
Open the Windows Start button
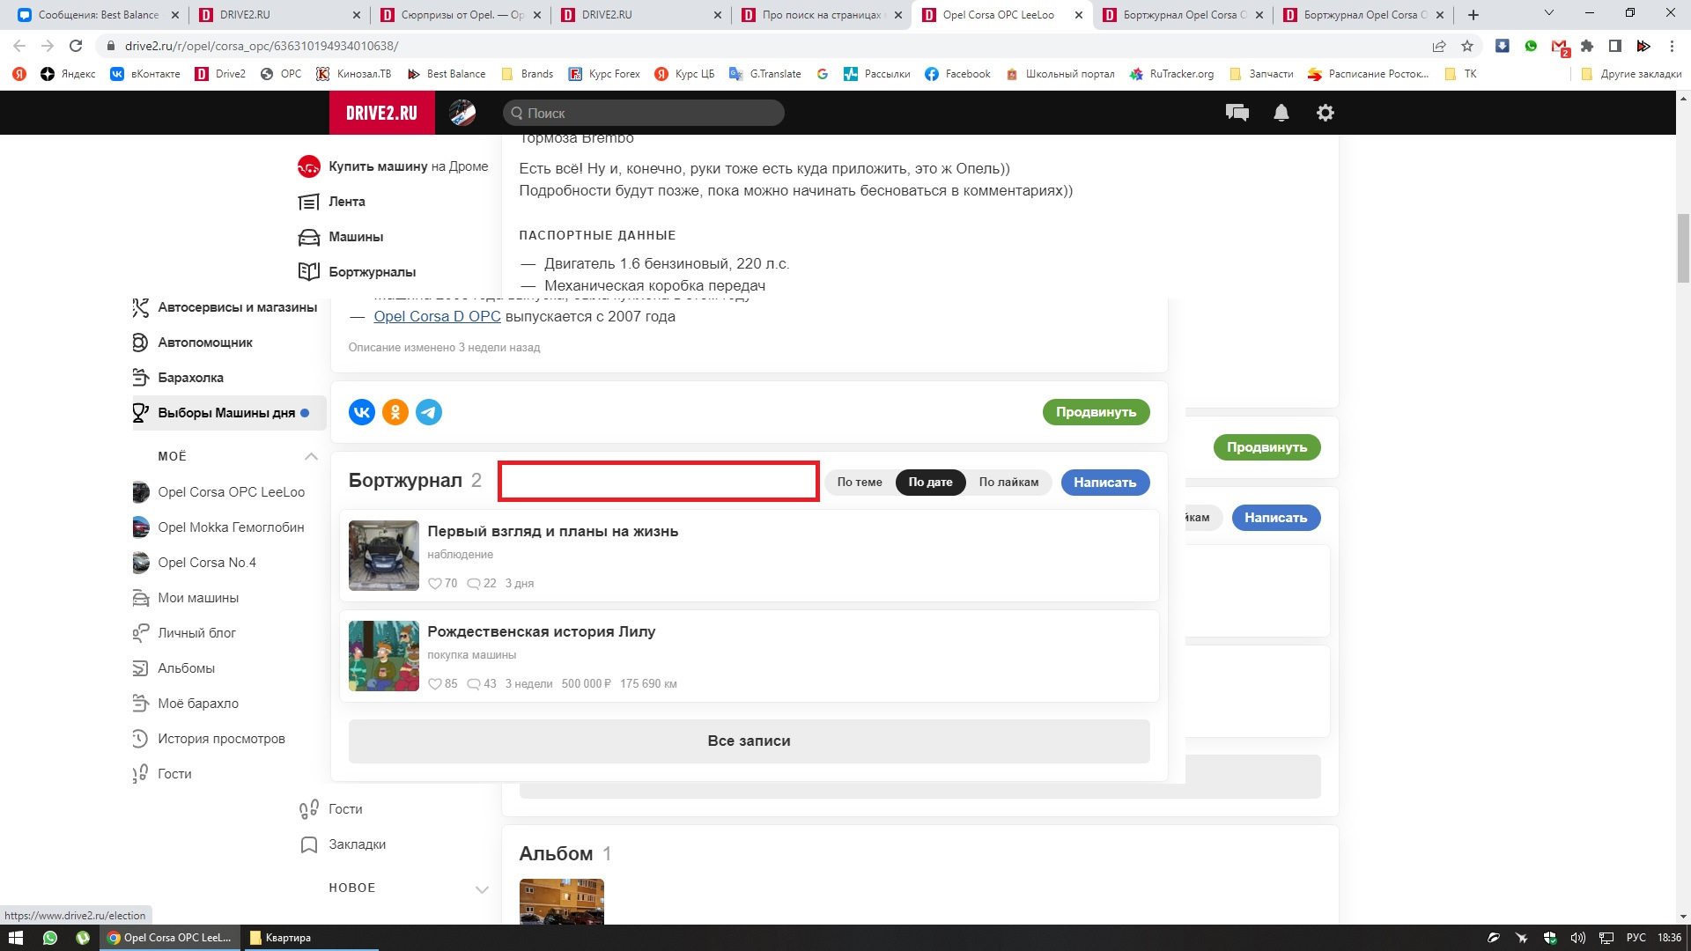pyautogui.click(x=16, y=938)
